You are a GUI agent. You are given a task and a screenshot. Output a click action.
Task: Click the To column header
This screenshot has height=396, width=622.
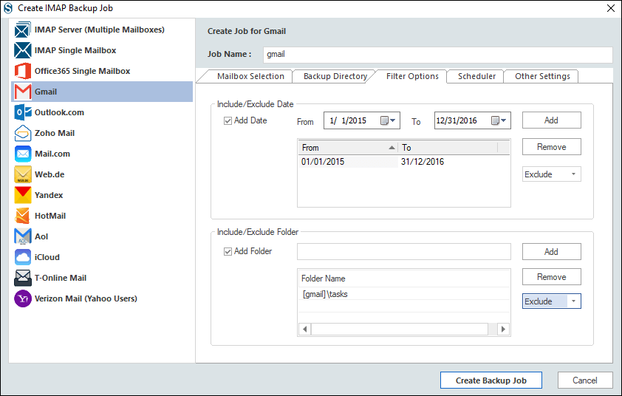point(448,148)
